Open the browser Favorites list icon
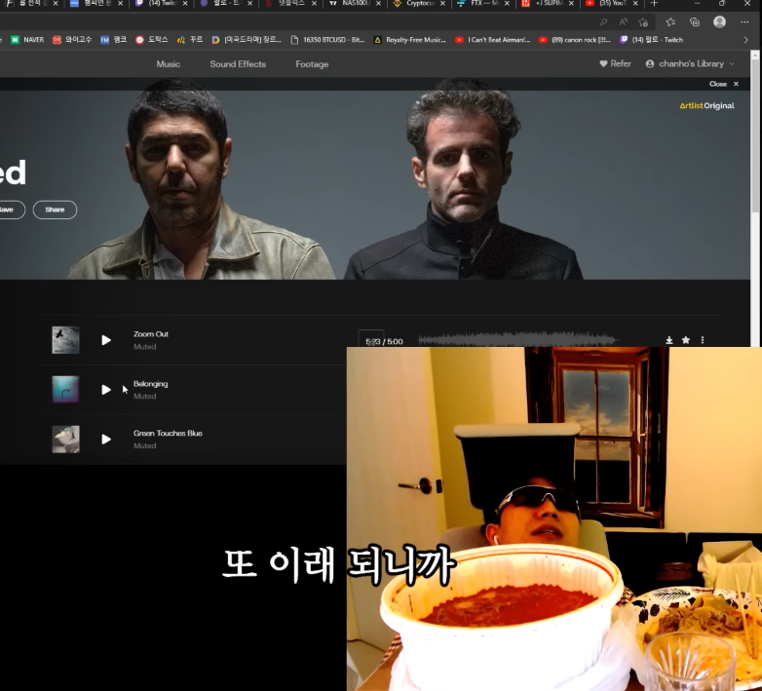This screenshot has height=691, width=762. click(x=670, y=21)
